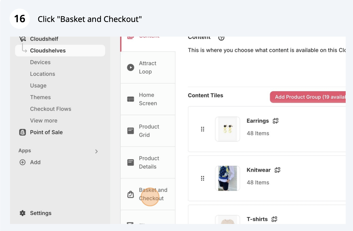The image size is (353, 231).
Task: Expand the Apps section chevron
Action: [x=96, y=151]
